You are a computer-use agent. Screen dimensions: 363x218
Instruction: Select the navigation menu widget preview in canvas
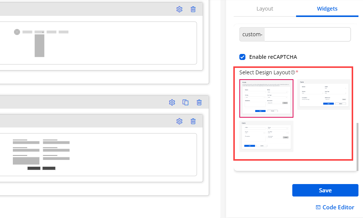click(x=98, y=43)
